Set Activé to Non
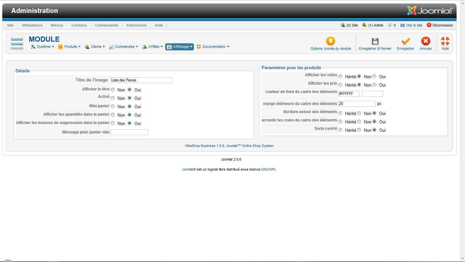The height and width of the screenshot is (262, 465). click(113, 98)
